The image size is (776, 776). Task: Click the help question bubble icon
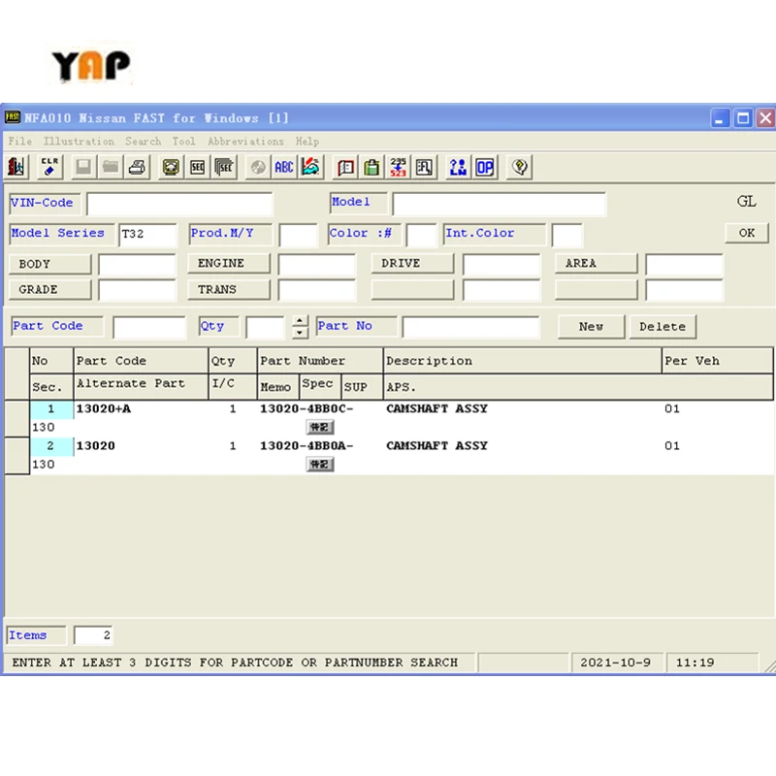pos(519,167)
